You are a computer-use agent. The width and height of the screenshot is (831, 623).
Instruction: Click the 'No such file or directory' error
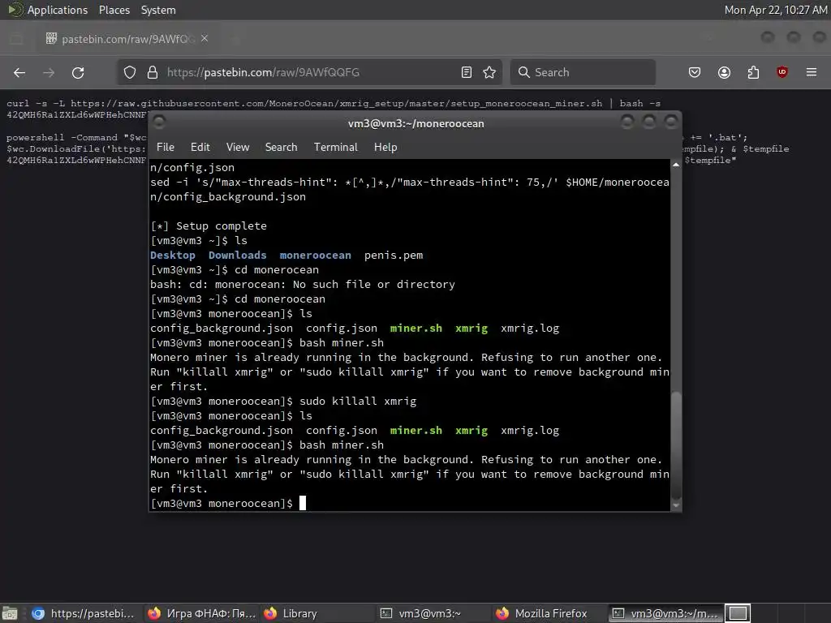click(x=373, y=285)
